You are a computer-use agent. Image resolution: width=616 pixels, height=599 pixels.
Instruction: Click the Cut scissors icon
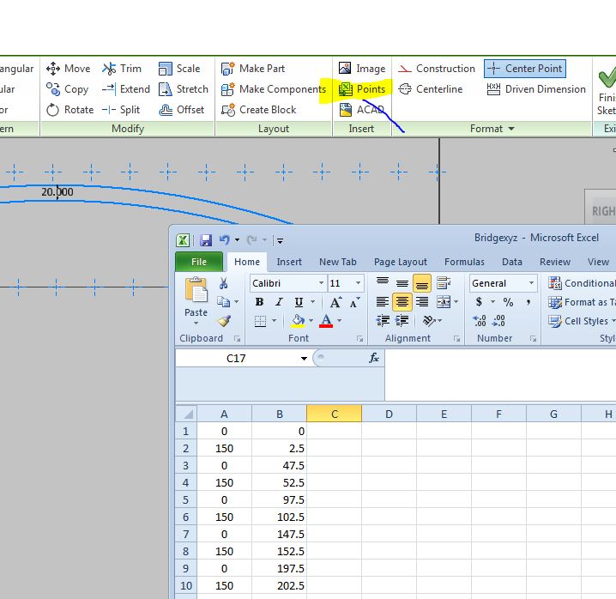[224, 283]
